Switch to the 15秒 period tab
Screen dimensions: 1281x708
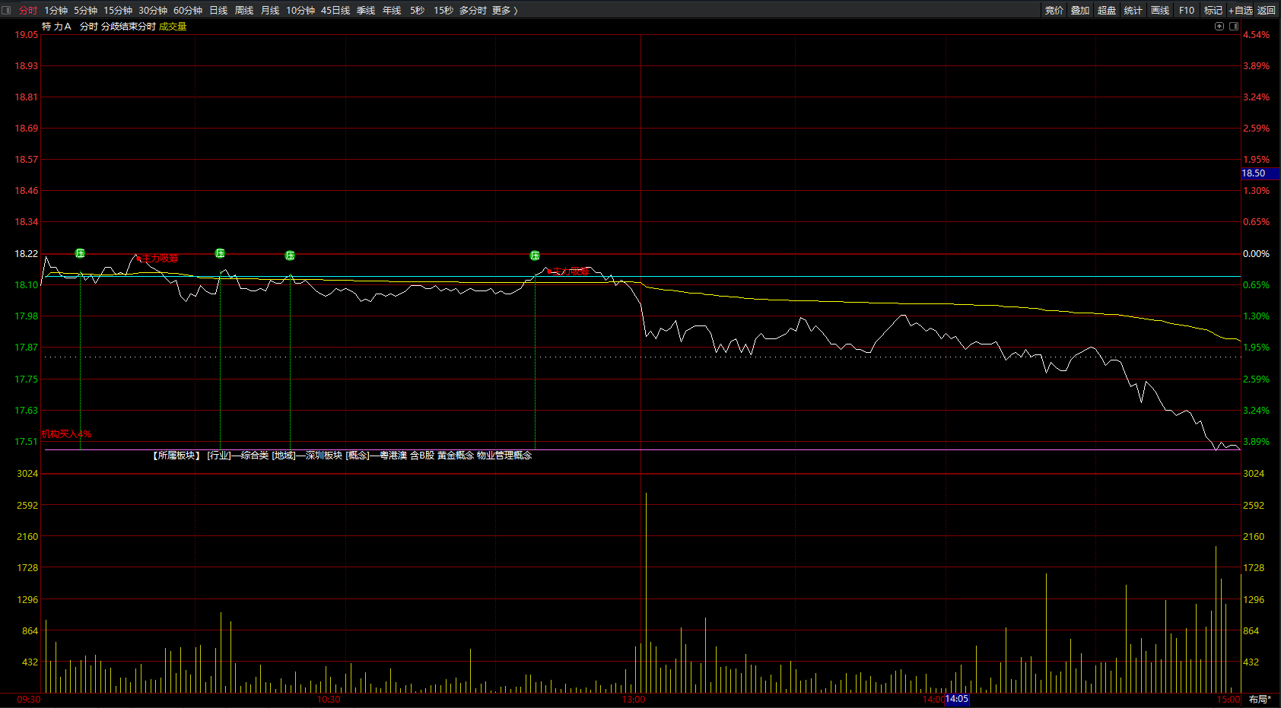click(x=443, y=10)
